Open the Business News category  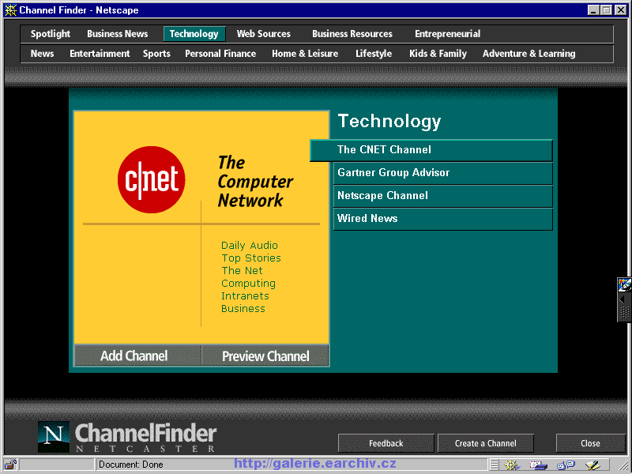[117, 34]
